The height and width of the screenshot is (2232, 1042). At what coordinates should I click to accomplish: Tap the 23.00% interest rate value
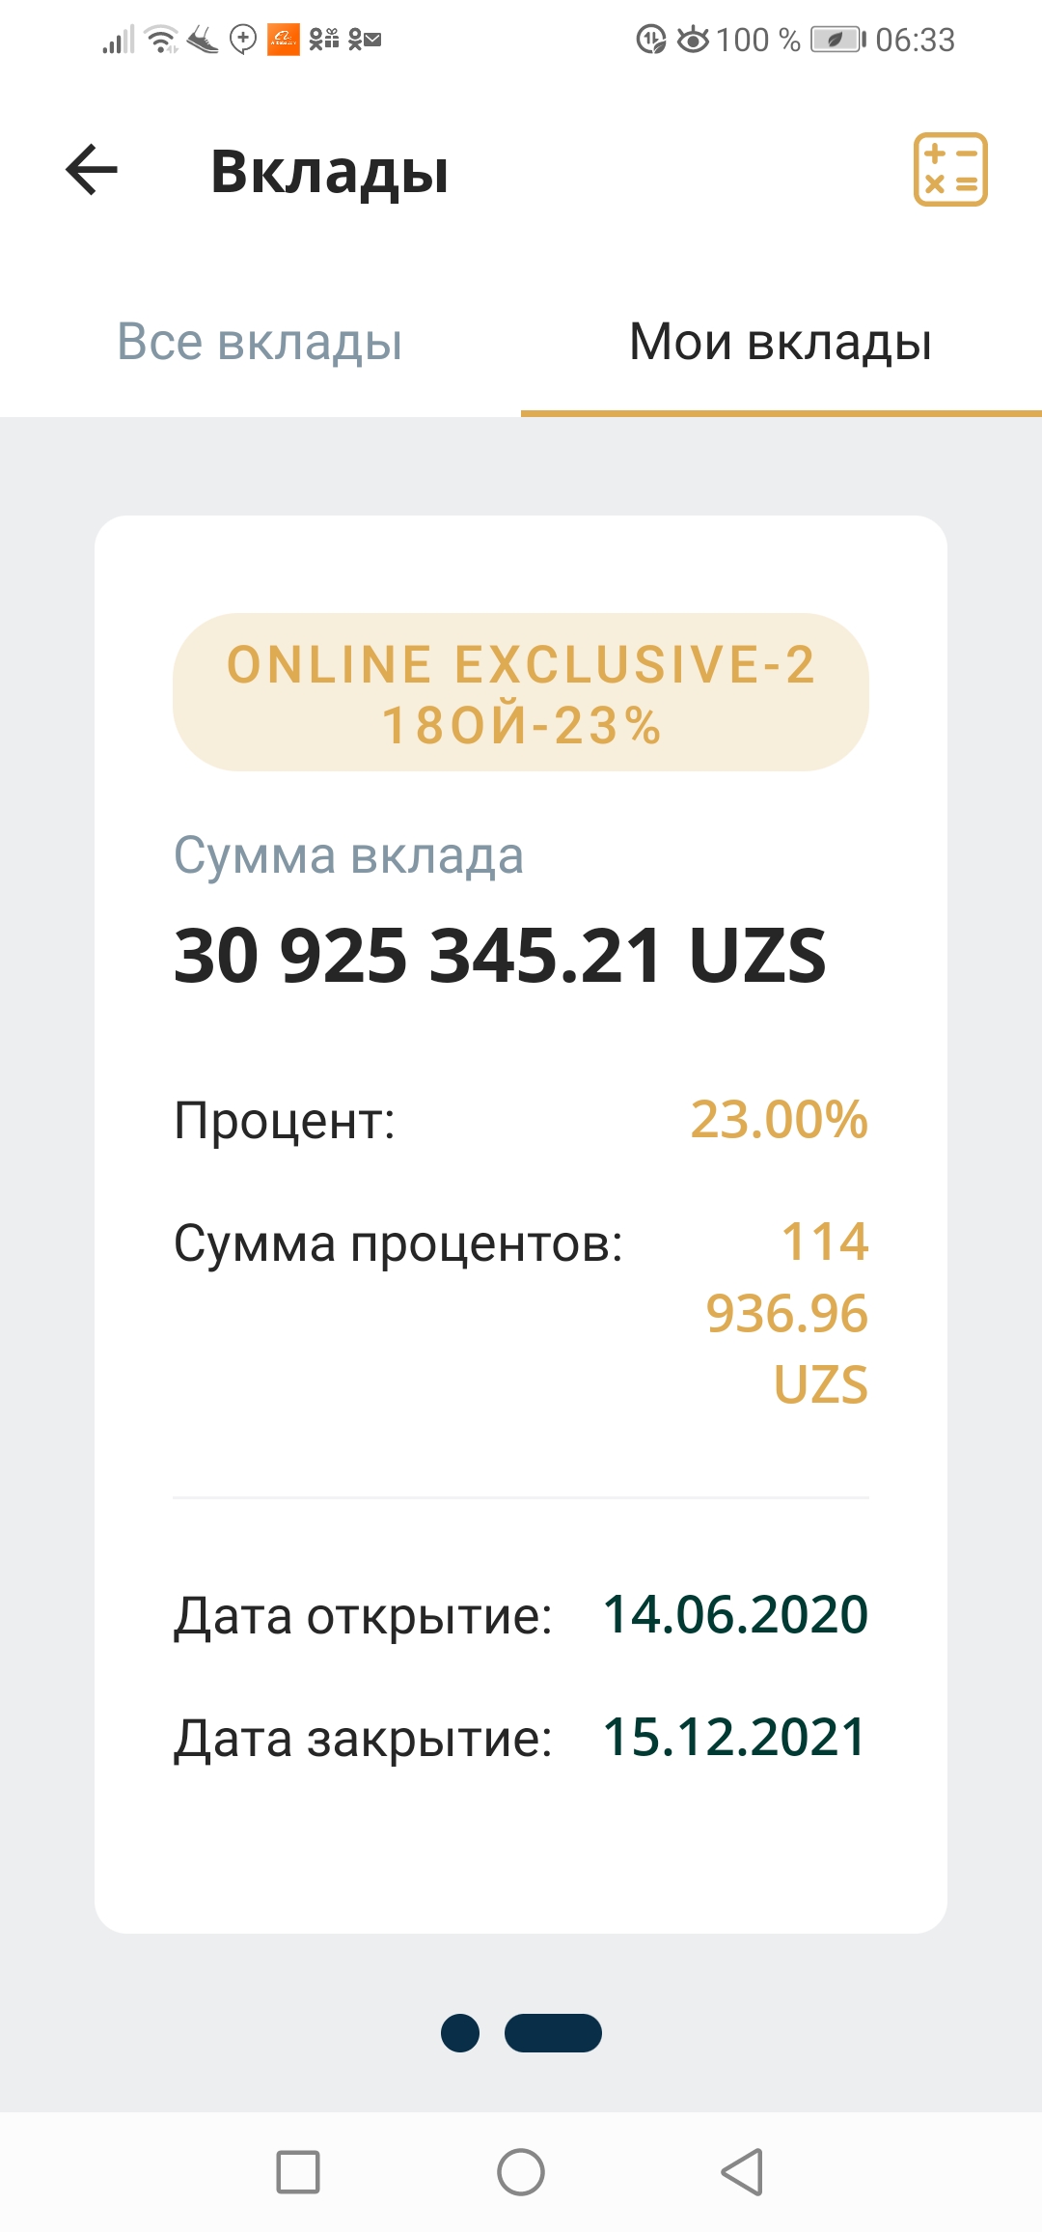point(779,1120)
